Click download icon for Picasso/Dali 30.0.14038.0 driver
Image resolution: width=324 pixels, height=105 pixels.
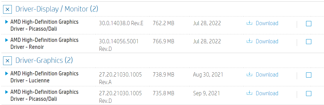click(250, 23)
